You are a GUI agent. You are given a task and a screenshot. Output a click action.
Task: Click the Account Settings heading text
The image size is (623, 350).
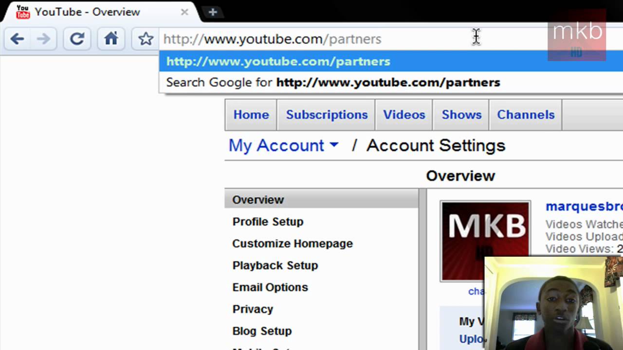pos(436,145)
